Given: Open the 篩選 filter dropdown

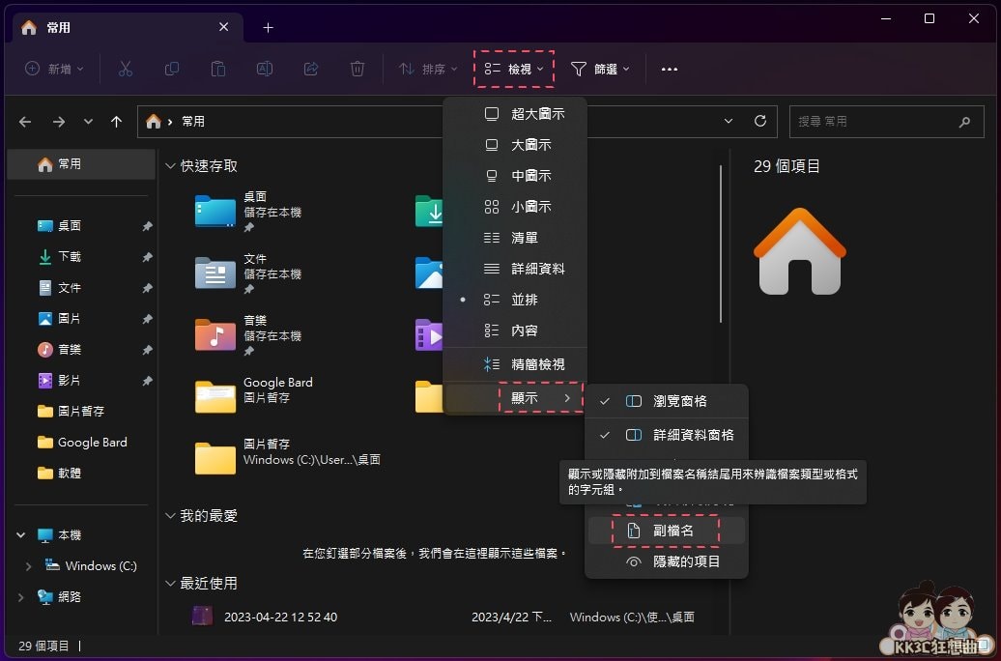Looking at the screenshot, I should 600,69.
